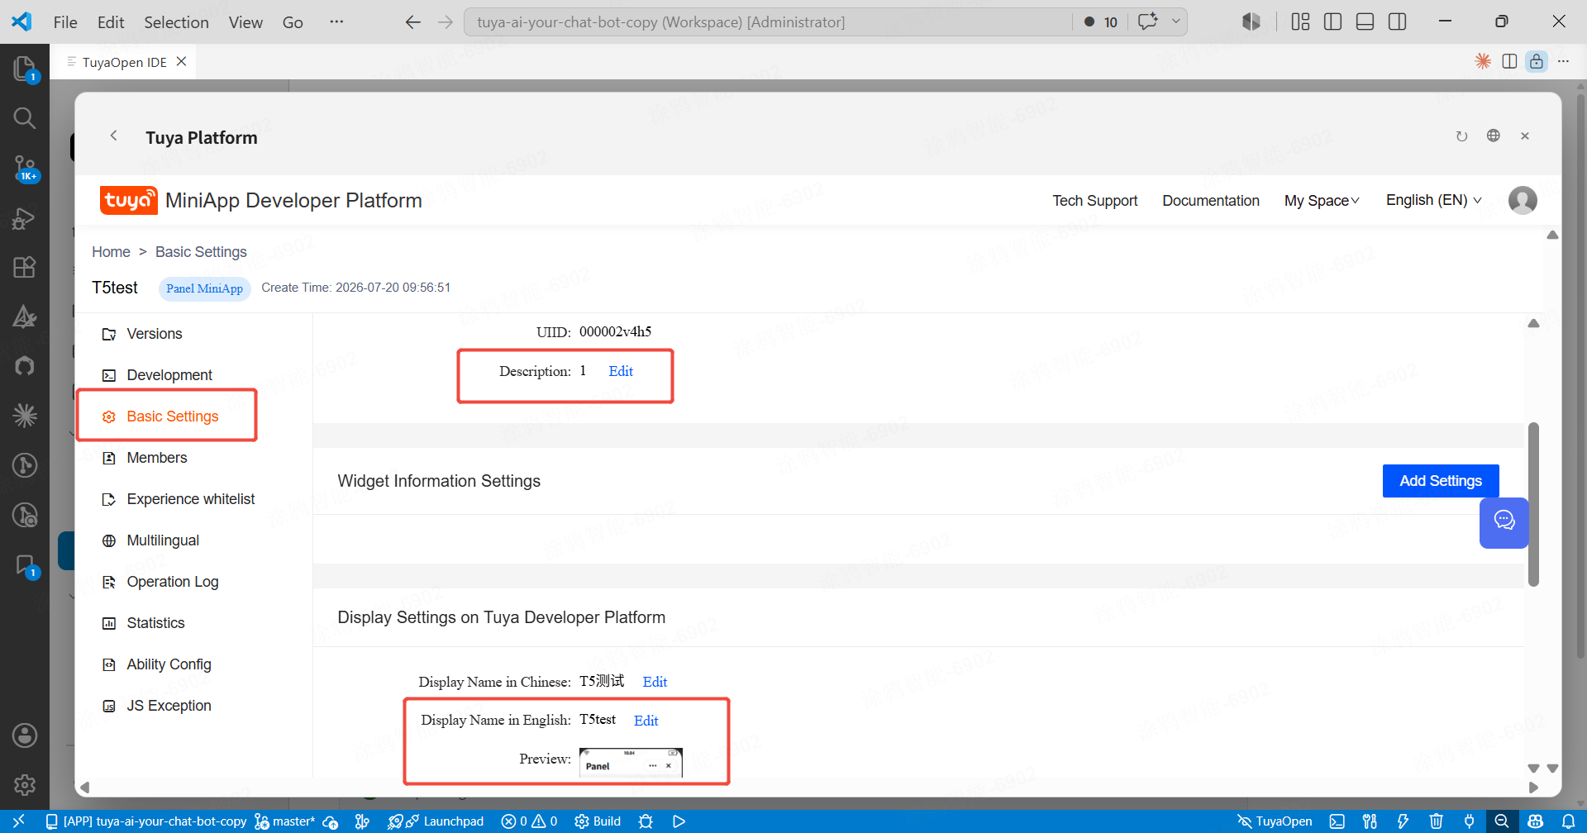Go back with Tuya Platform back chevron
The image size is (1587, 833).
coord(114,136)
